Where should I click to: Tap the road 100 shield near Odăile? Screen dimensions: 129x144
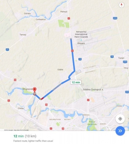pyautogui.click(x=80, y=59)
